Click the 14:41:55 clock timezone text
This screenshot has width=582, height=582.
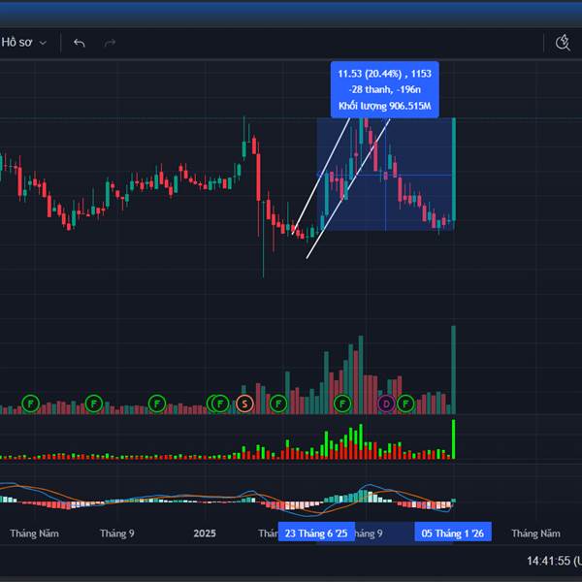[x=554, y=561]
